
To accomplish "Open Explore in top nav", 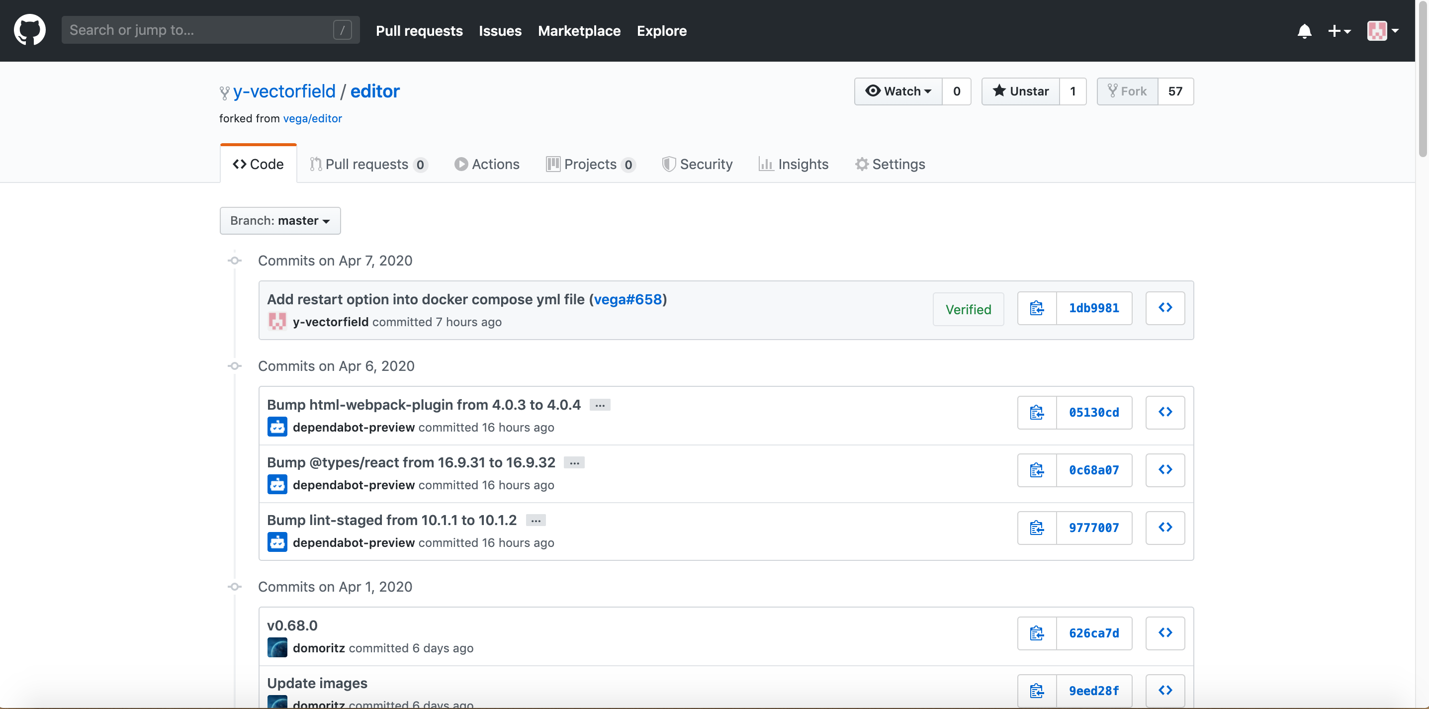I will (x=661, y=31).
